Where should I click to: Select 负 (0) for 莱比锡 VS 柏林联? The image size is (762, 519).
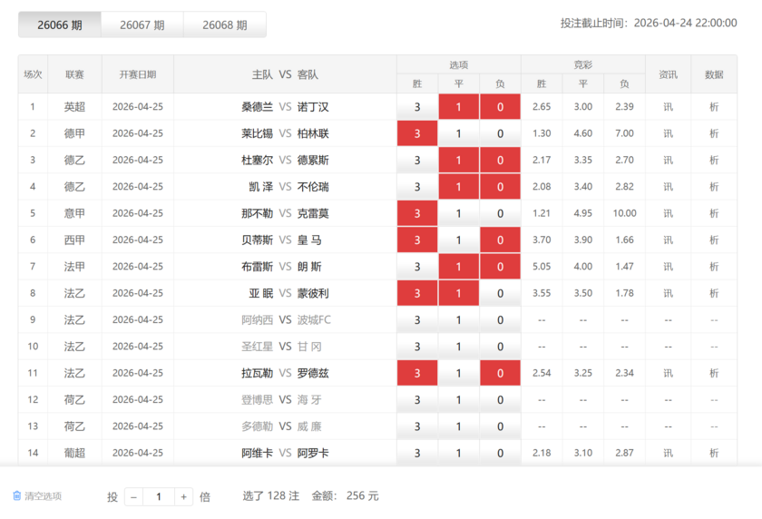(500, 133)
